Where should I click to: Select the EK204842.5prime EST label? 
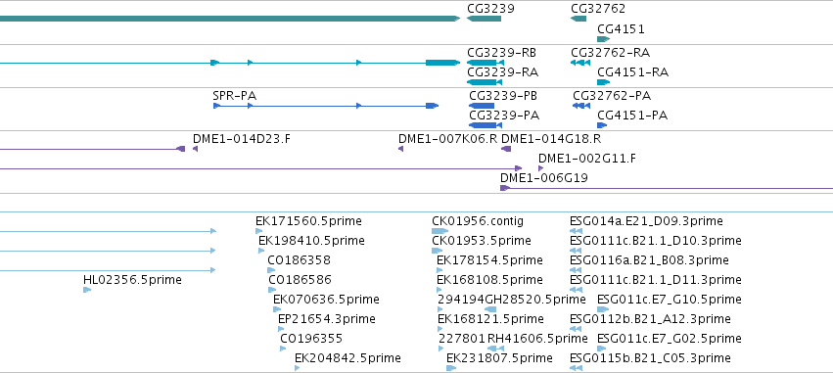347,358
